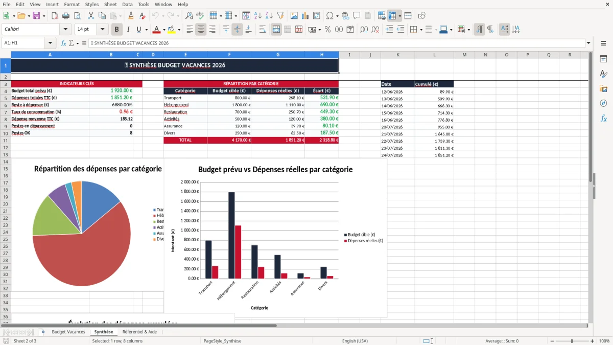The height and width of the screenshot is (345, 613).
Task: Toggle Italic formatting
Action: point(128,30)
